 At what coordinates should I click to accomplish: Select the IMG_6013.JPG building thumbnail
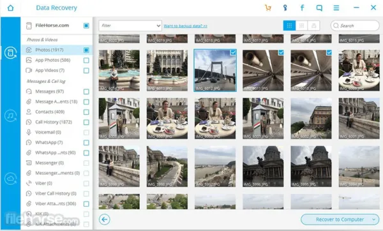click(x=167, y=71)
